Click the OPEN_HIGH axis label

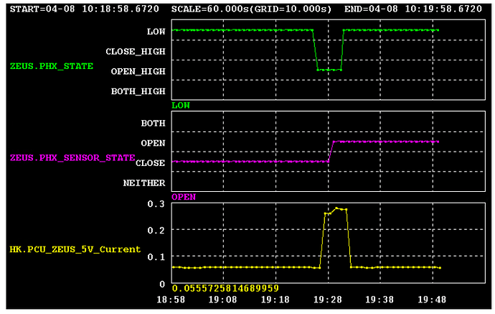point(138,71)
